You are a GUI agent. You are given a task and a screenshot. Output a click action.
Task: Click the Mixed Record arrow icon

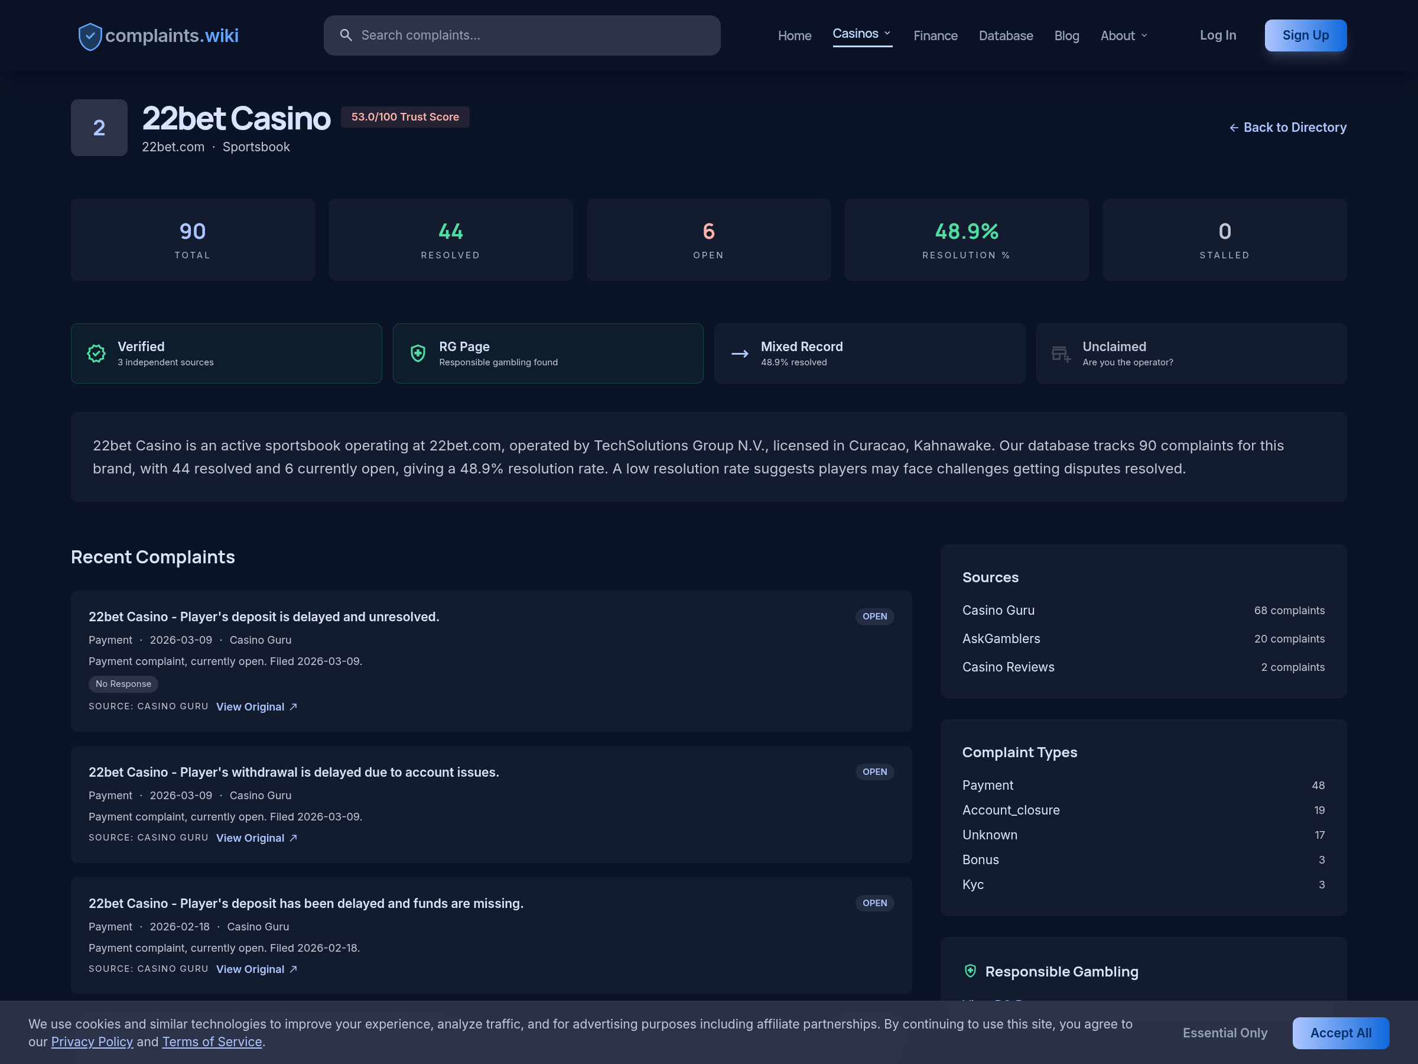pyautogui.click(x=740, y=354)
